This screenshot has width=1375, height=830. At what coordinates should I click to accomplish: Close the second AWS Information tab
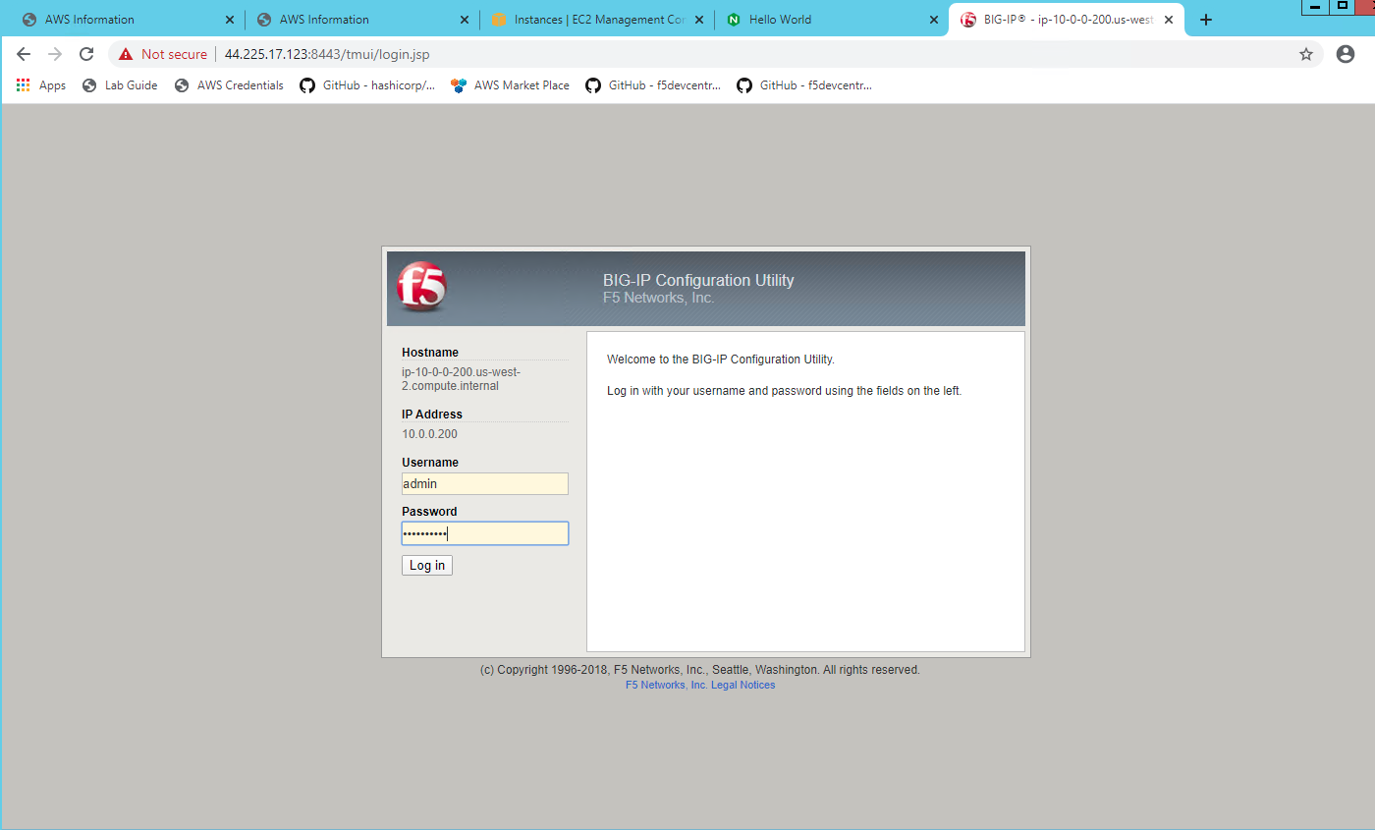pyautogui.click(x=465, y=20)
